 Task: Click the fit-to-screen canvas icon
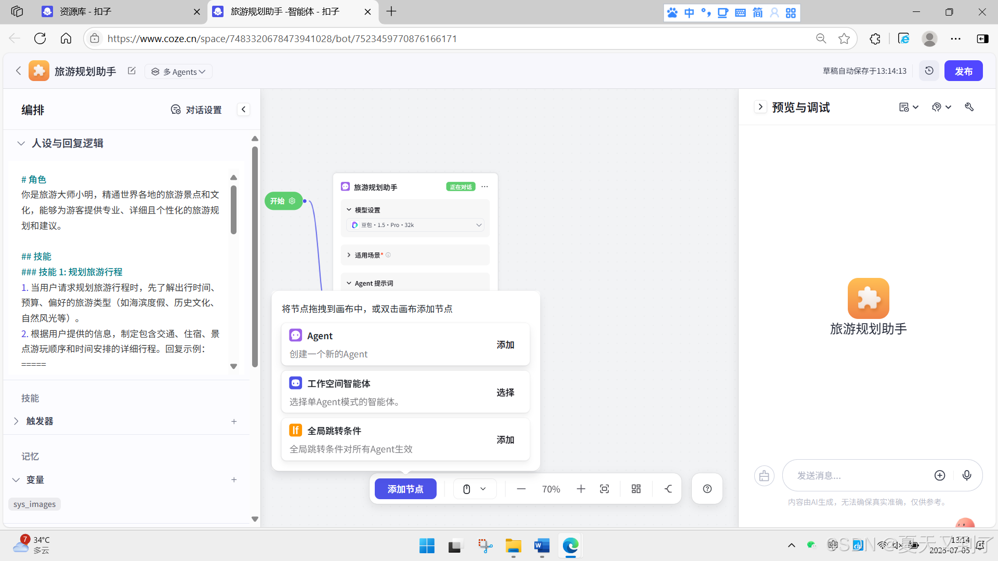click(x=604, y=489)
